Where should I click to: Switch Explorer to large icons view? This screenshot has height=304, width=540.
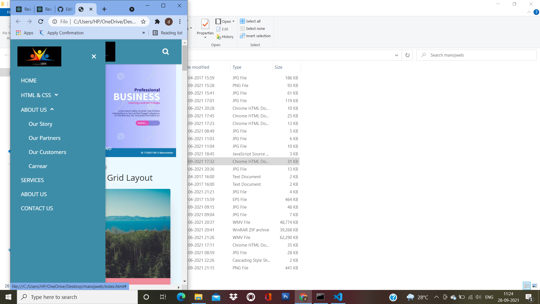pos(535,286)
